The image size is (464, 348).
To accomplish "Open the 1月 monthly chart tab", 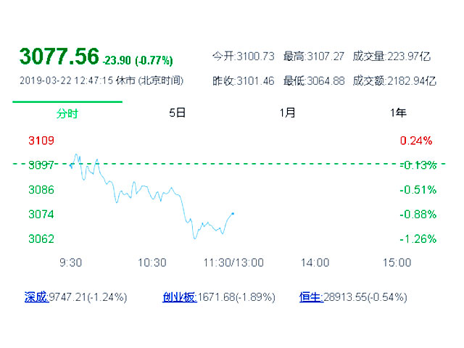I will pyautogui.click(x=288, y=112).
